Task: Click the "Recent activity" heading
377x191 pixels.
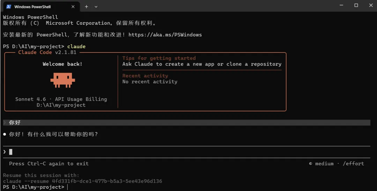Action: 145,76
